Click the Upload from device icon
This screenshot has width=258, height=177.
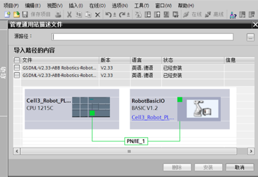[x=157, y=14]
